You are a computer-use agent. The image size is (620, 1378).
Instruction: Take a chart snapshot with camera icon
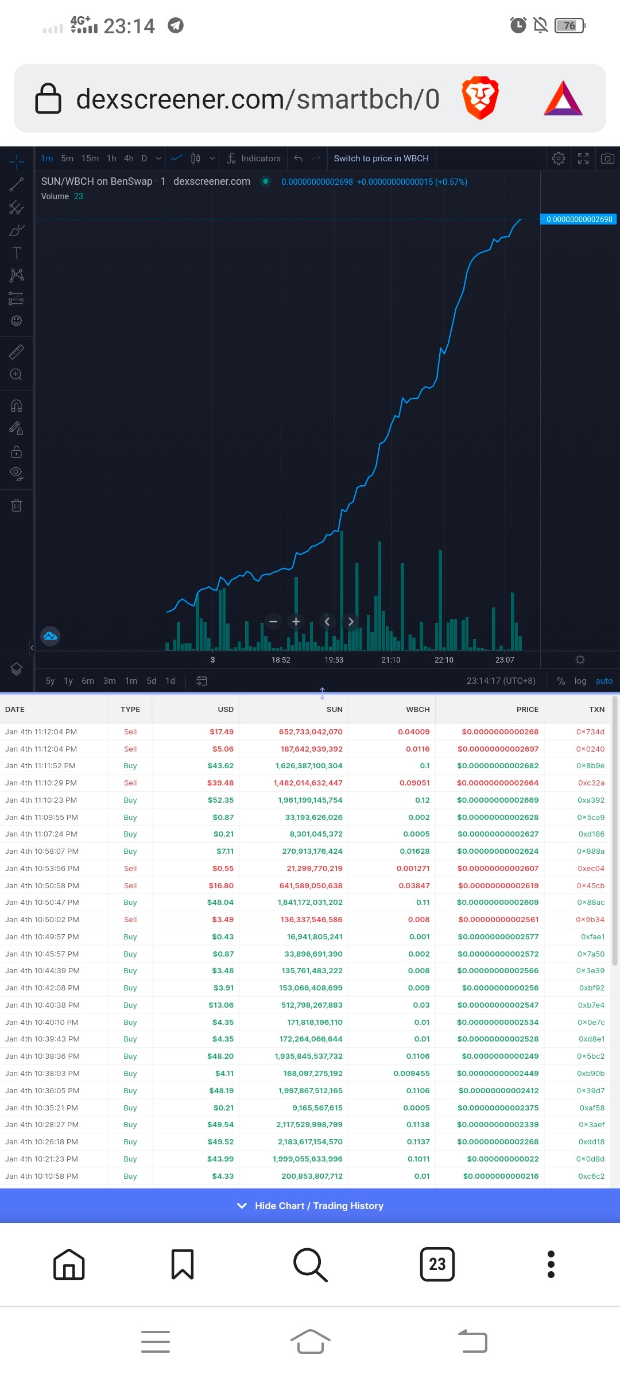pos(607,158)
